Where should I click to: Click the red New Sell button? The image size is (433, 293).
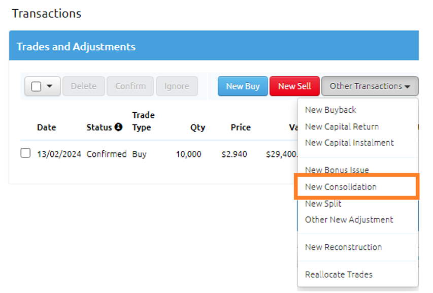coord(294,86)
